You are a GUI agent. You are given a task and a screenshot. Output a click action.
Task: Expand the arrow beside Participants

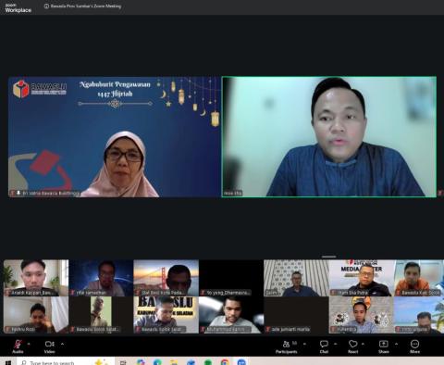pos(304,344)
